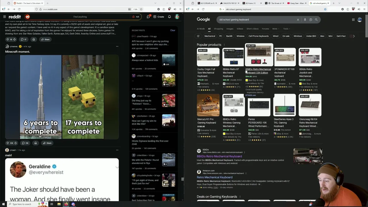Open Google Lens image search
The height and width of the screenshot is (207, 368).
[310, 20]
